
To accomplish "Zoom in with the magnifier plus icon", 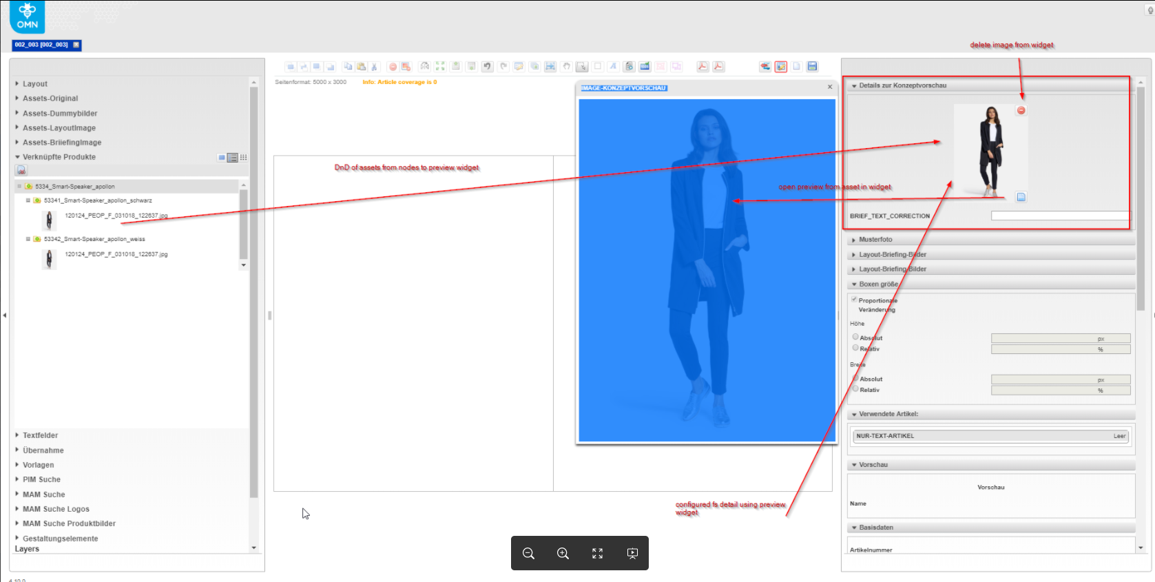I will (563, 554).
